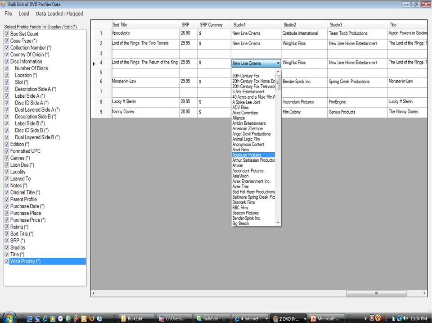This screenshot has height=323, width=433.
Task: Click the security alert shield tray icon
Action: tap(378, 318)
